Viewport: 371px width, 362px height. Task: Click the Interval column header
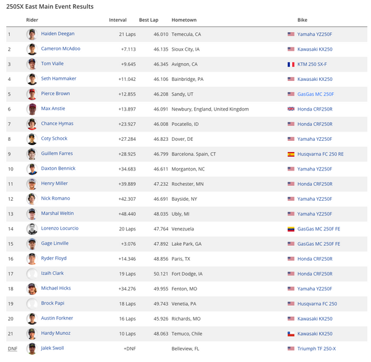click(x=117, y=20)
